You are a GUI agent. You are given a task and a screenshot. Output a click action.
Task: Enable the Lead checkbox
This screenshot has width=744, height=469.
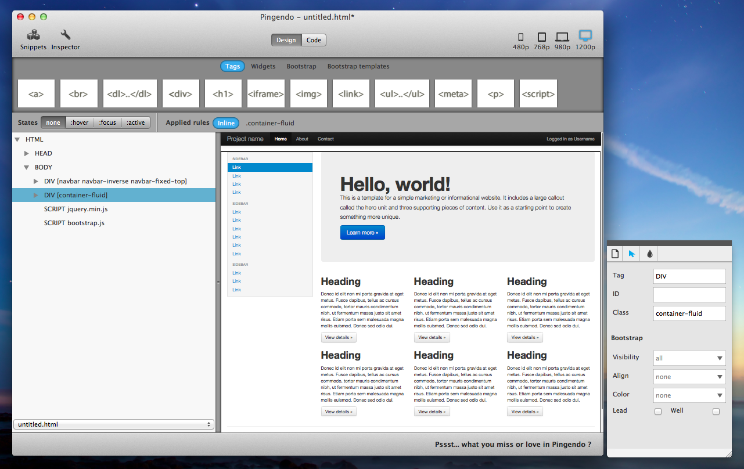[x=658, y=412]
